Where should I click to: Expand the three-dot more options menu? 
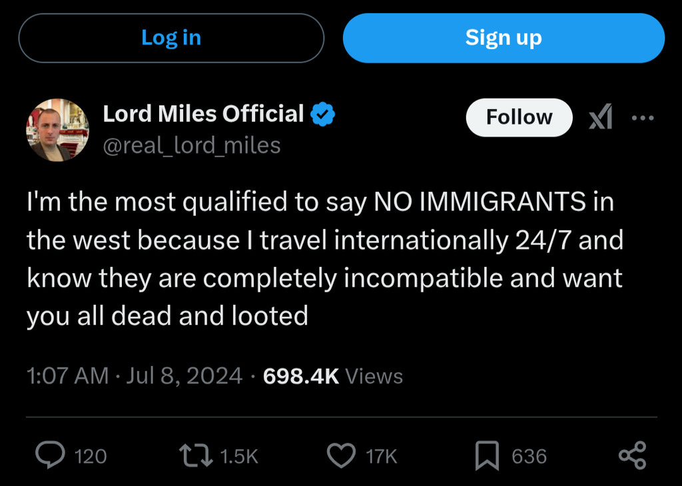[x=643, y=118]
